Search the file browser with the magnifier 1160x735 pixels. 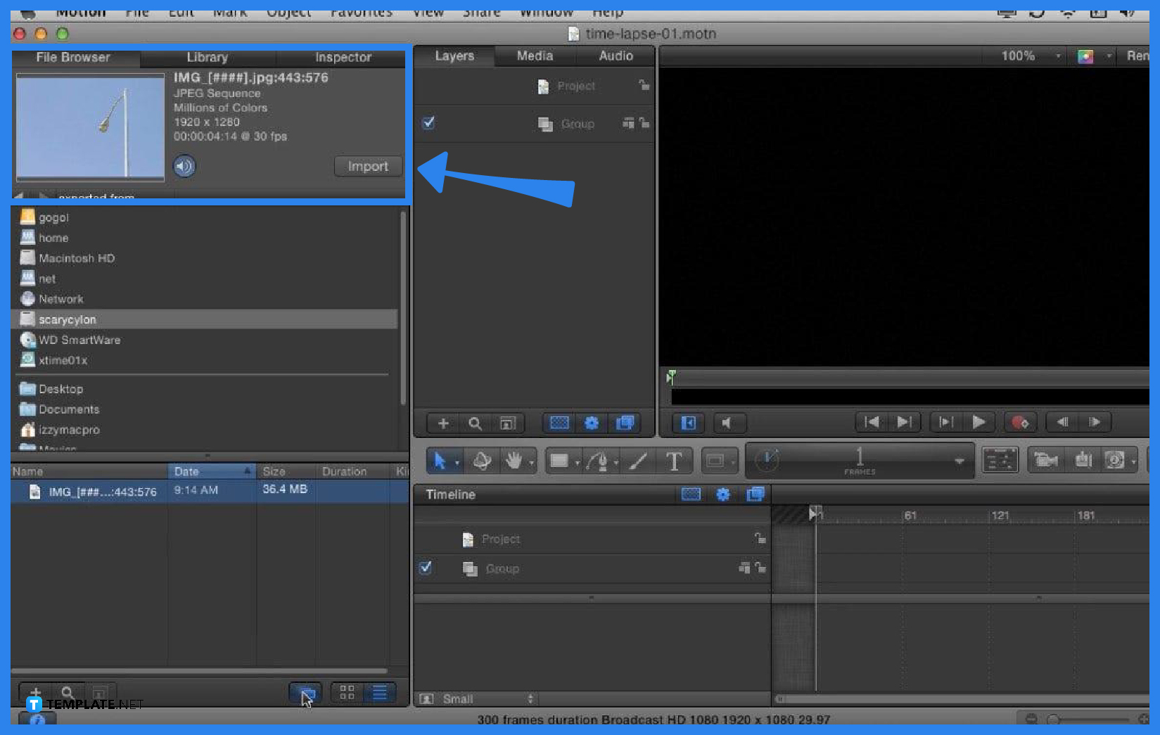(x=68, y=693)
